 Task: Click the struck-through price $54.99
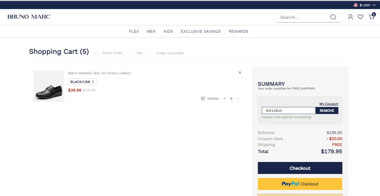coord(89,90)
